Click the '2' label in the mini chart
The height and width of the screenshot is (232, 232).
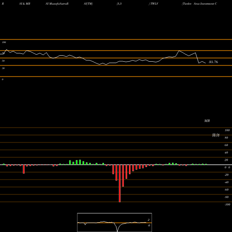148,220
